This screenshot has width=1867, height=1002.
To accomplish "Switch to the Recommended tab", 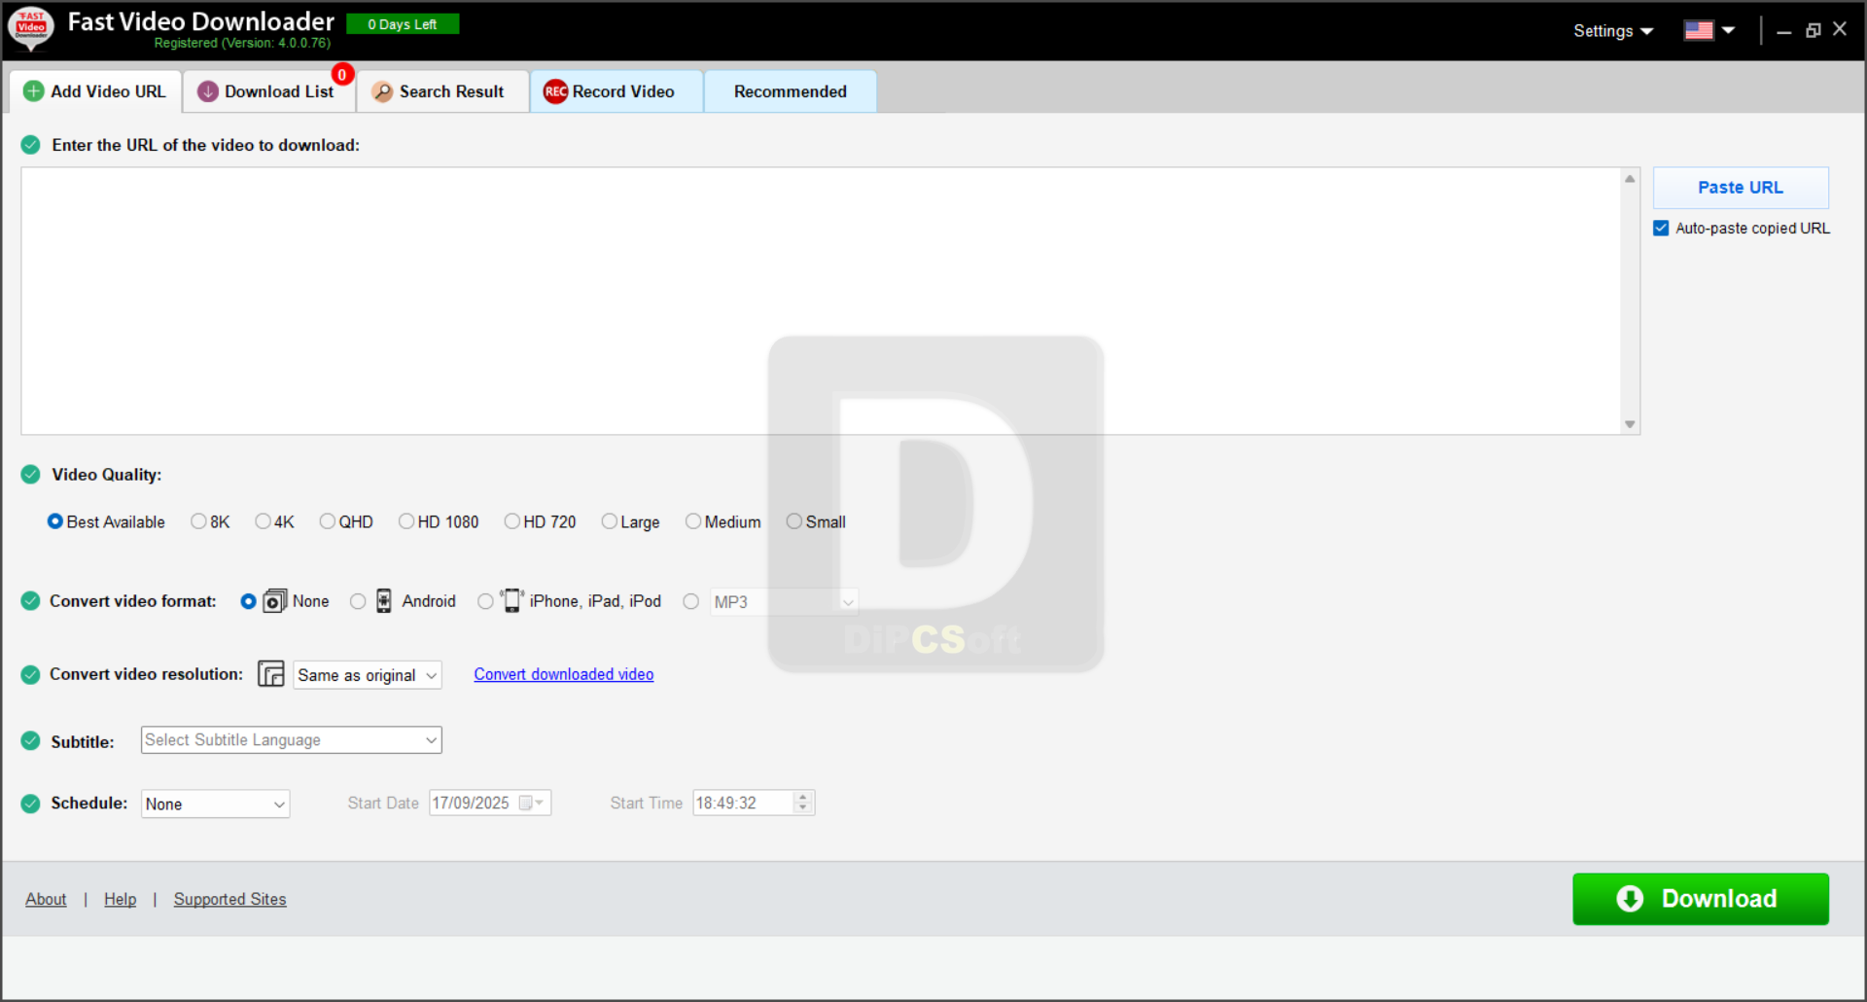I will tap(791, 91).
